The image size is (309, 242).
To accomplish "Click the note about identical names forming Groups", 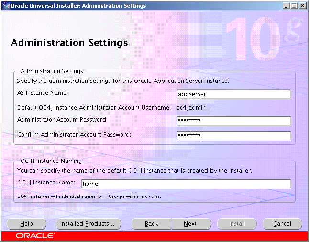I will click(x=89, y=196).
